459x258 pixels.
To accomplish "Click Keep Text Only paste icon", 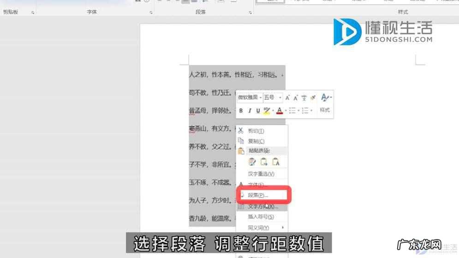I will pos(276,162).
